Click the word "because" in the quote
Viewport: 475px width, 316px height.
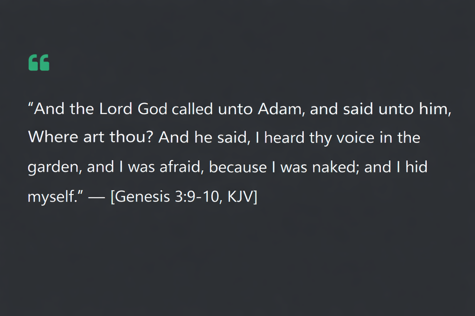(238, 167)
